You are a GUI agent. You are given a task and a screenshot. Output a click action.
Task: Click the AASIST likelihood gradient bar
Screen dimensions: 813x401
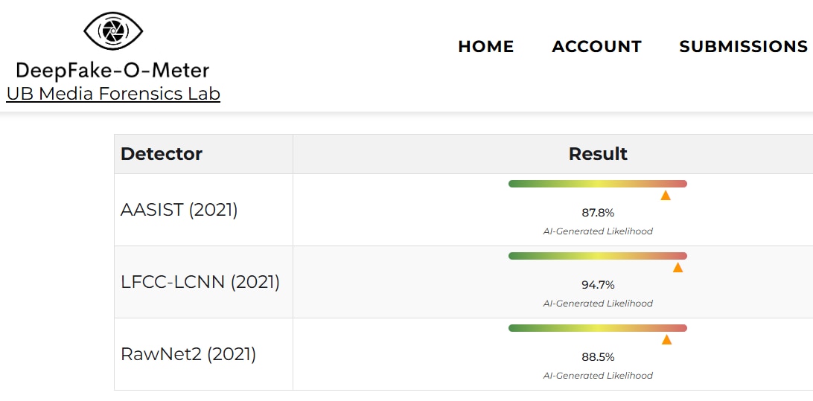[x=597, y=184]
